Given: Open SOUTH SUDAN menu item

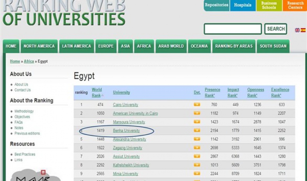Looking at the screenshot, I should click(273, 46).
